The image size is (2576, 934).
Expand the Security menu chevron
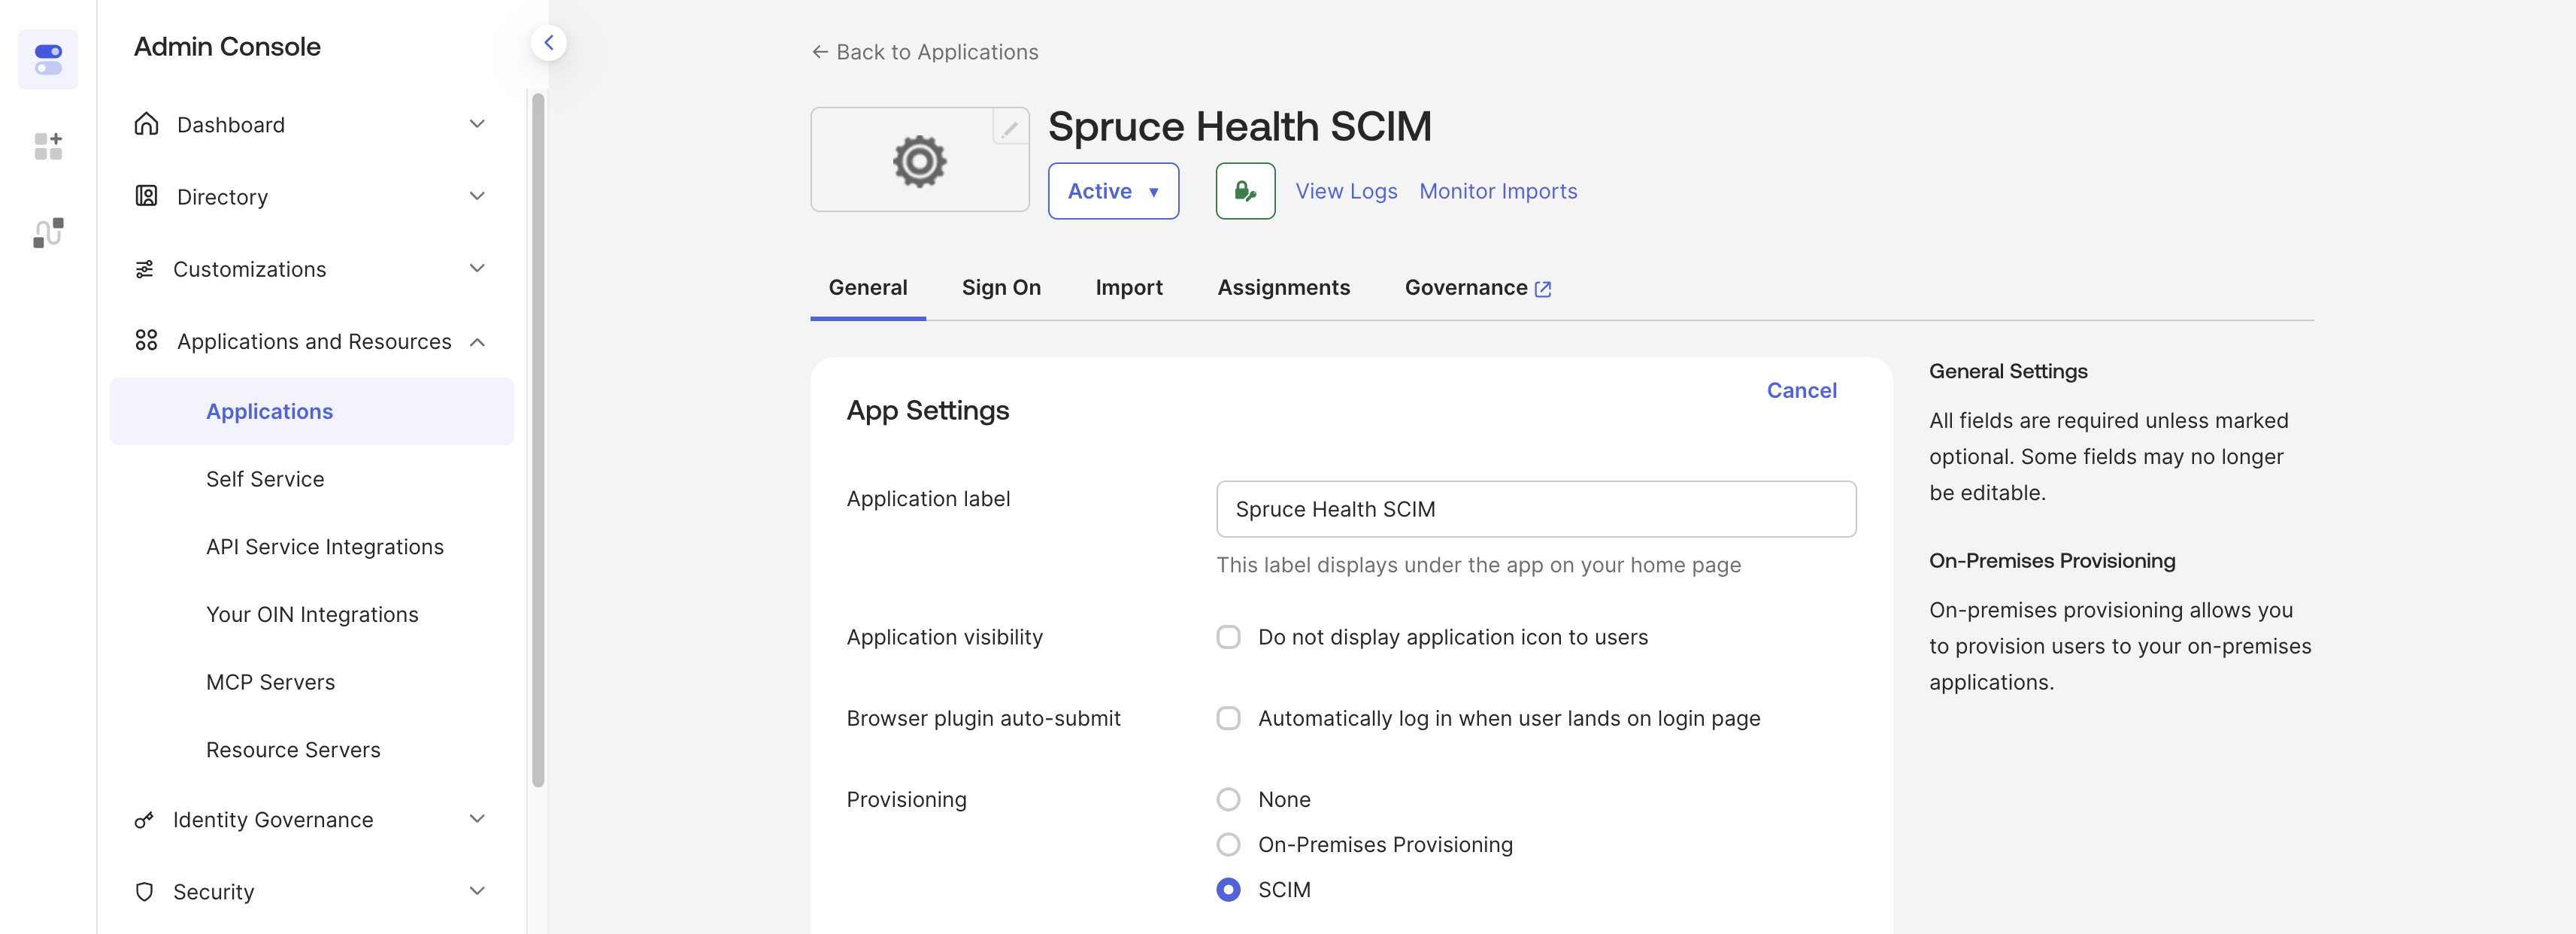point(477,891)
